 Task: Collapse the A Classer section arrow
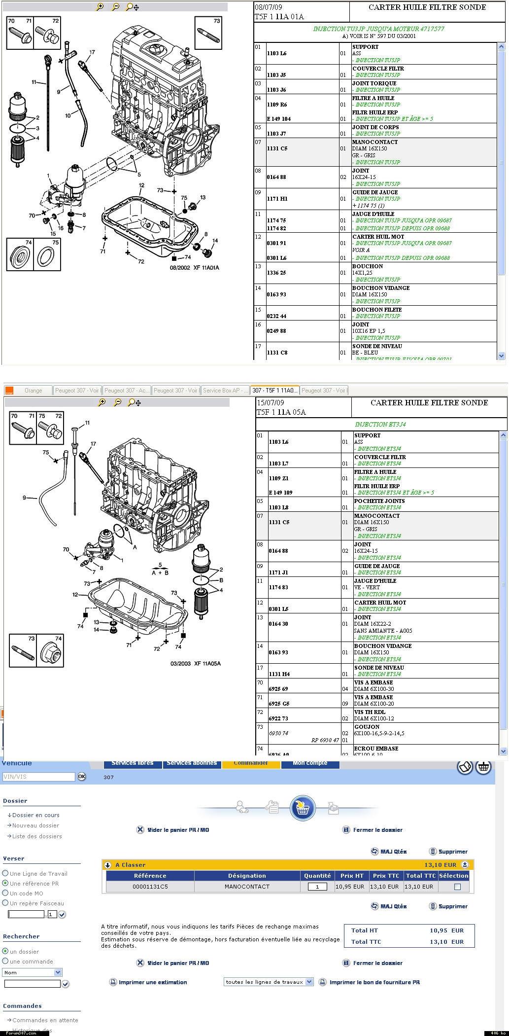[x=107, y=865]
